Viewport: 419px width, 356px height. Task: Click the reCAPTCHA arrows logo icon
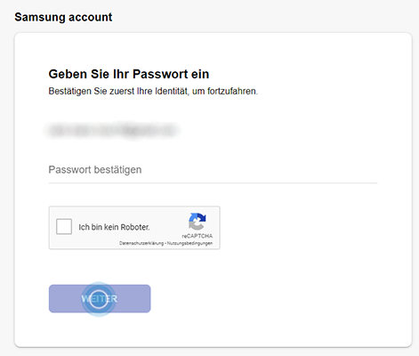(197, 222)
